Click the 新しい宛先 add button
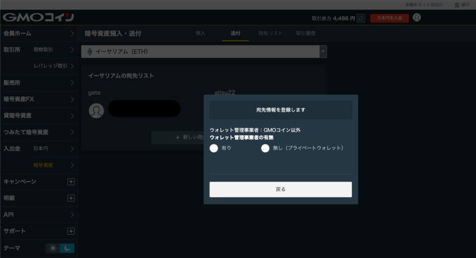The image size is (476, 258). point(178,137)
